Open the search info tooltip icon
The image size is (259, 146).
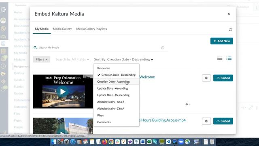tap(163, 48)
